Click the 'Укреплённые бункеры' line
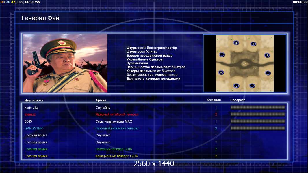The width and height of the screenshot is (308, 173). click(x=145, y=59)
